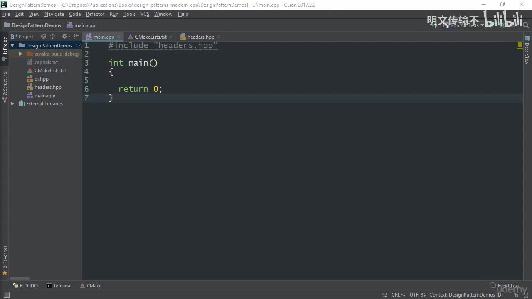Open the Window menu
Screen dimensions: 532x299
pos(163,14)
